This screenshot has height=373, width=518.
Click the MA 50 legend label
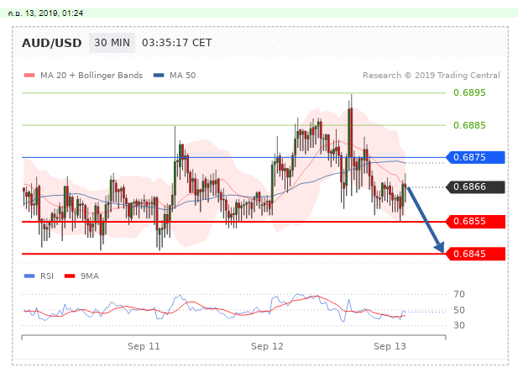183,76
